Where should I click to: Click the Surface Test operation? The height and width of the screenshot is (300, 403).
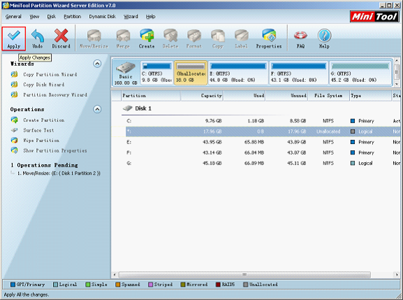pos(38,130)
